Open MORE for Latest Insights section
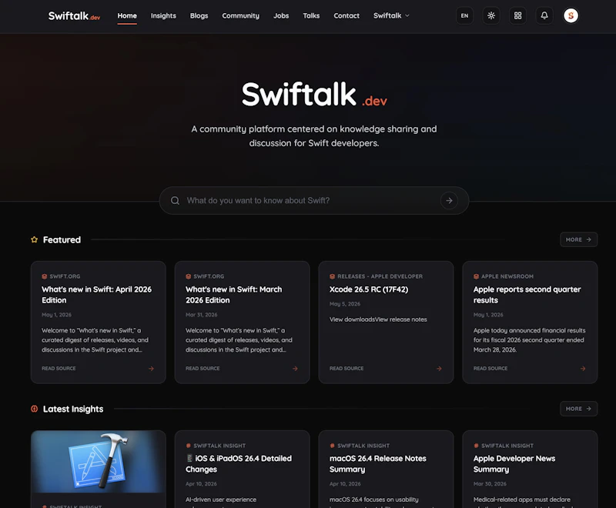This screenshot has height=508, width=616. click(x=578, y=409)
